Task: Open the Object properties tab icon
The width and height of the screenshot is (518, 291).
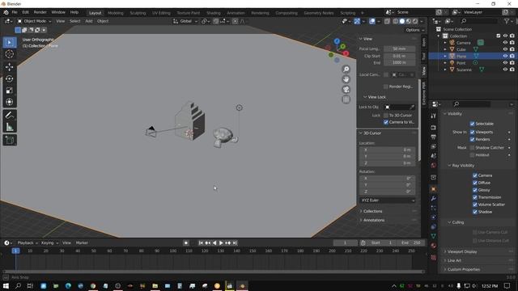Action: 434,189
